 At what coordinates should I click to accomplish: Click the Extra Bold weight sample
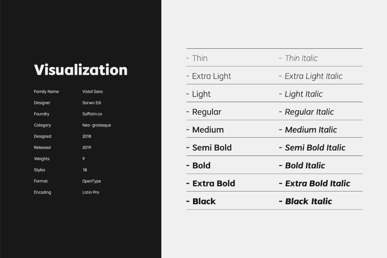[x=214, y=183]
